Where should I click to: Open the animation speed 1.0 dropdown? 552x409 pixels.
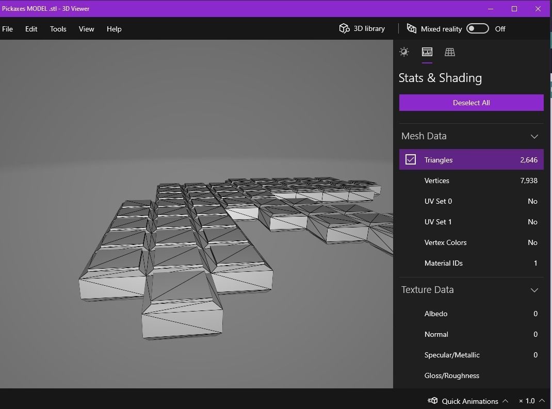(531, 401)
